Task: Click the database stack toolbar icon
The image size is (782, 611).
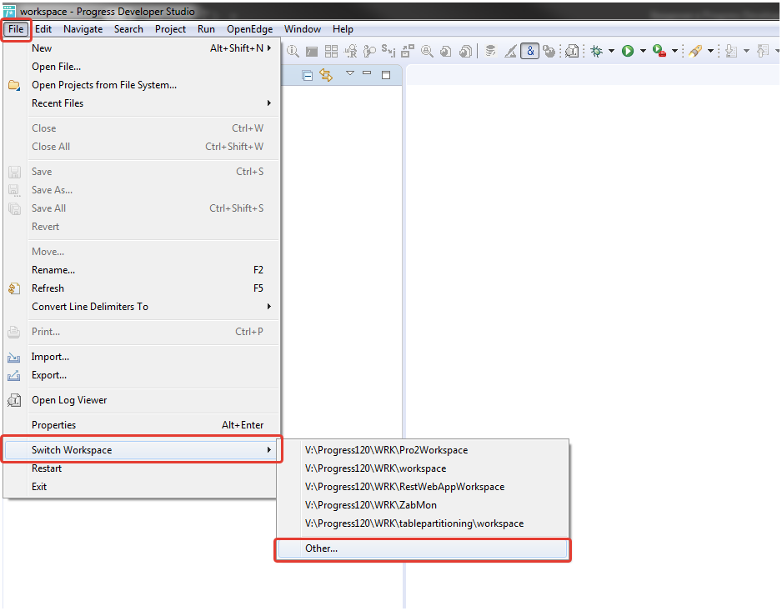Action: 490,51
